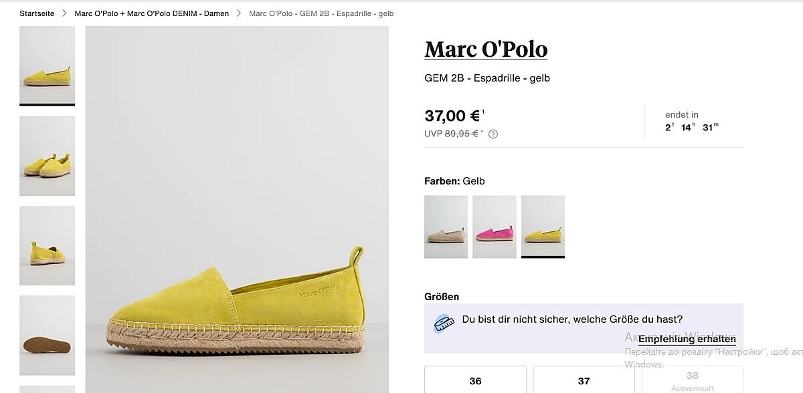Open the Marc O'Polo brand heading link
This screenshot has height=393, width=803.
[x=486, y=49]
